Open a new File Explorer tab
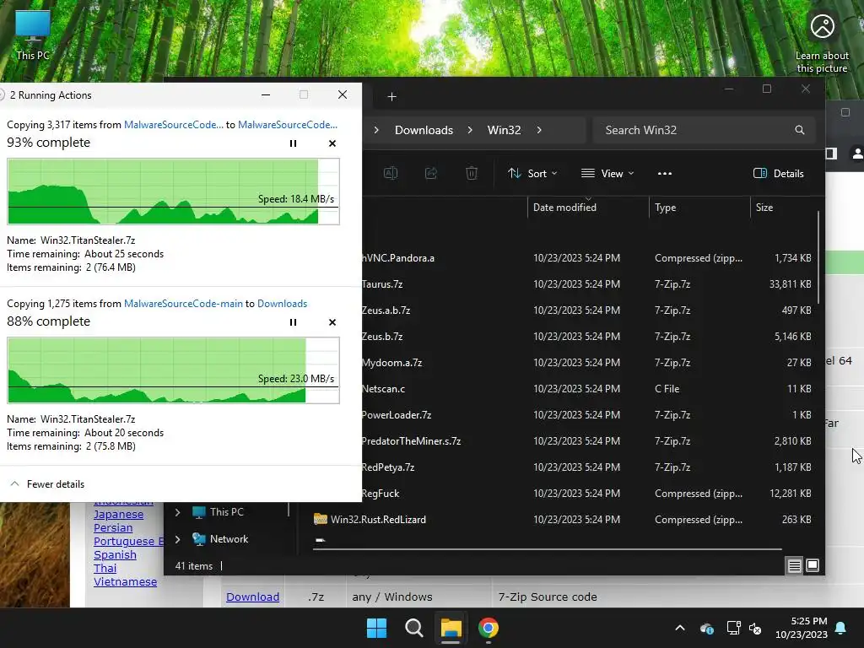This screenshot has width=864, height=648. [391, 97]
